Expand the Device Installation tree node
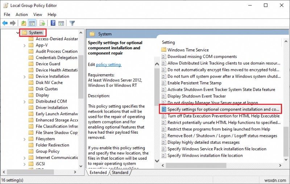290x184 pixels. (x=24, y=76)
